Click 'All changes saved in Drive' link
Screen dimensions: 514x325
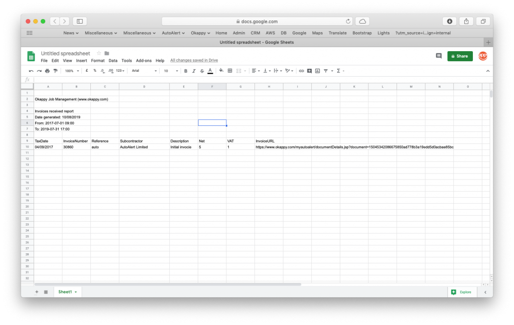click(194, 60)
